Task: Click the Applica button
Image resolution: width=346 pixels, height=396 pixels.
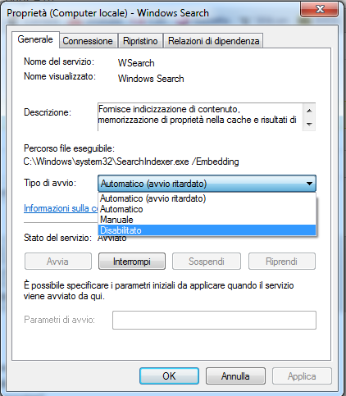Action: coord(302,376)
